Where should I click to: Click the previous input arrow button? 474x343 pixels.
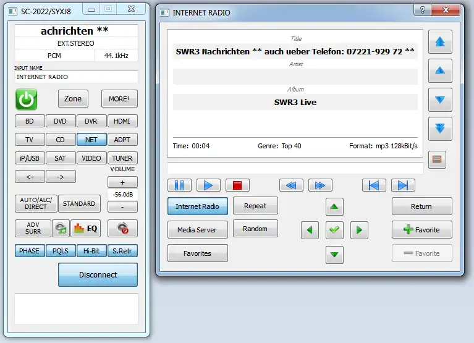pos(30,177)
